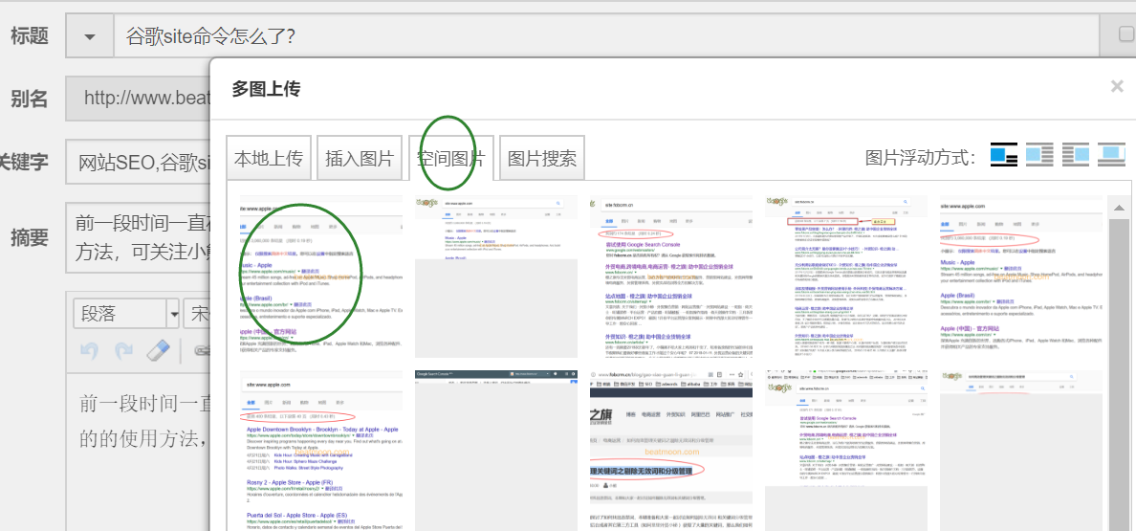Click the eraser clear-formatting icon
The image size is (1136, 531).
[157, 351]
